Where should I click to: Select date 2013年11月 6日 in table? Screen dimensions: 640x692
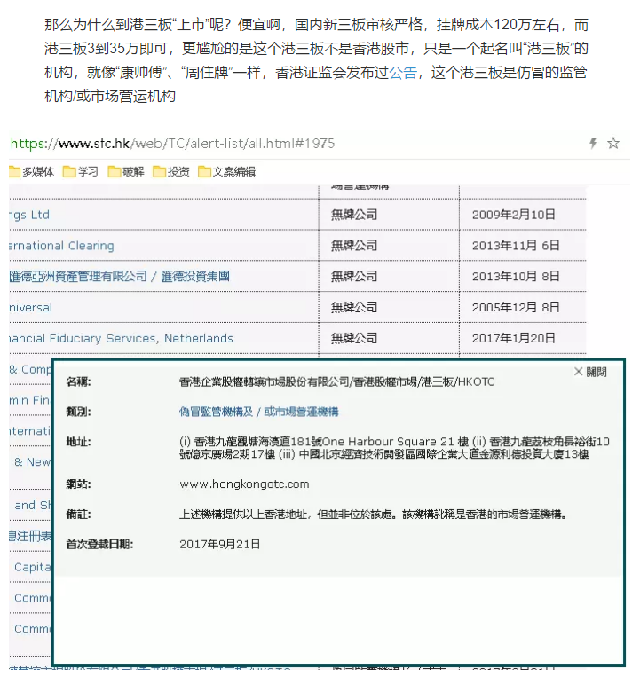point(516,246)
